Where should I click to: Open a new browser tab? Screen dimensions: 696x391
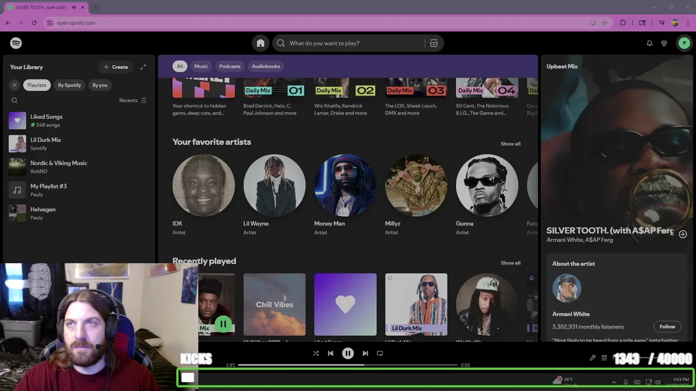[x=95, y=8]
